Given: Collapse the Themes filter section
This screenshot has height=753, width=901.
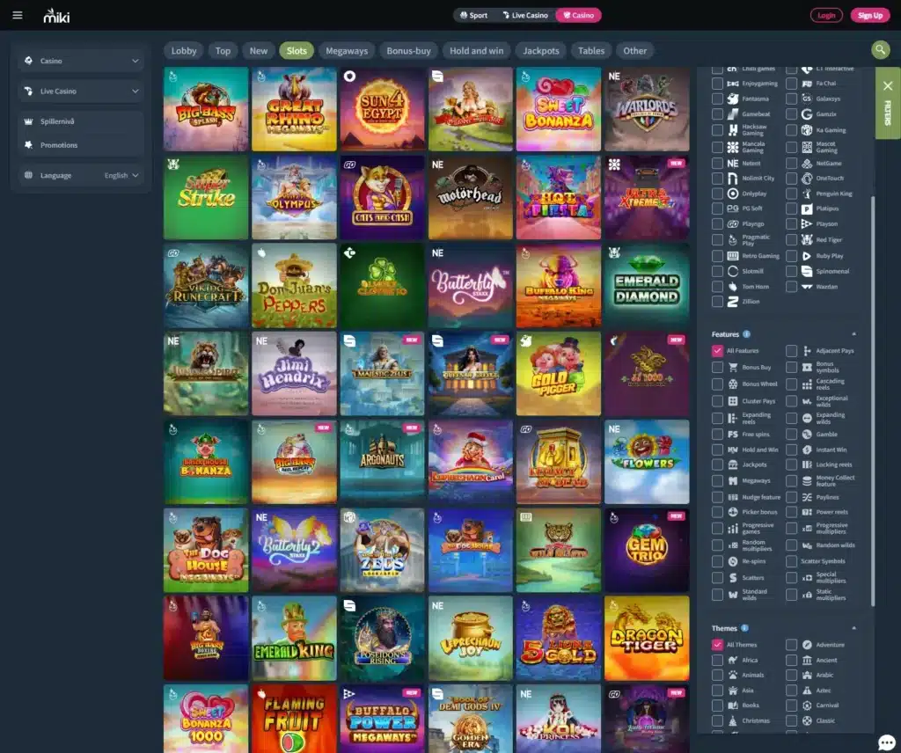Looking at the screenshot, I should click(853, 628).
